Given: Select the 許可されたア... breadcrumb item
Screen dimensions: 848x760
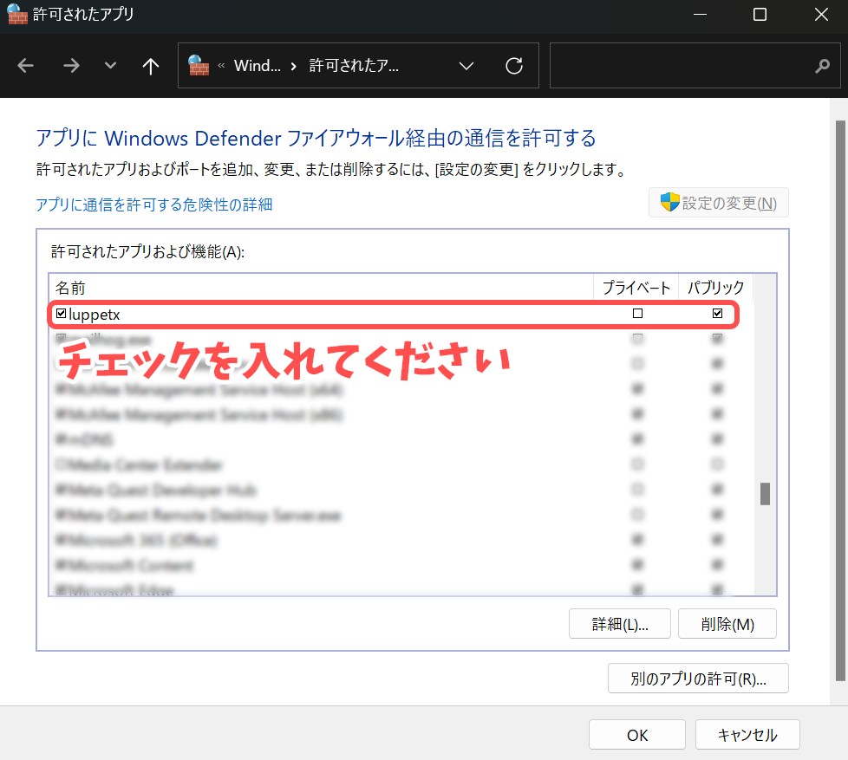Looking at the screenshot, I should click(x=354, y=66).
